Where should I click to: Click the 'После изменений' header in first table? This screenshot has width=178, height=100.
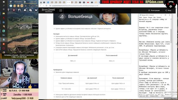(112, 56)
